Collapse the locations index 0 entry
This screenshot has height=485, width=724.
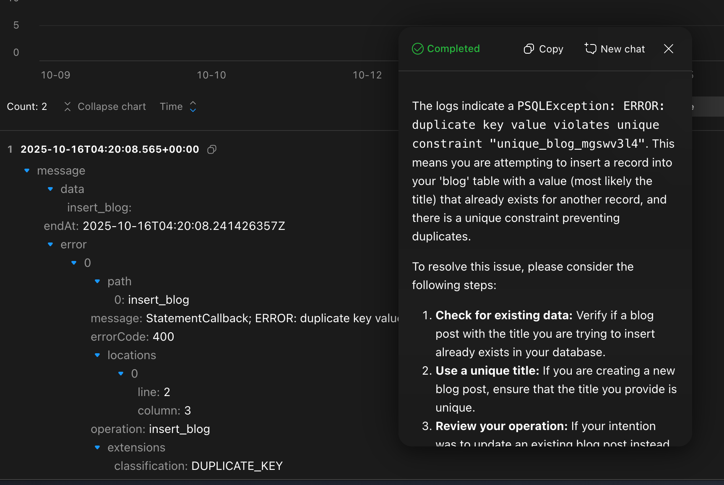pos(121,374)
